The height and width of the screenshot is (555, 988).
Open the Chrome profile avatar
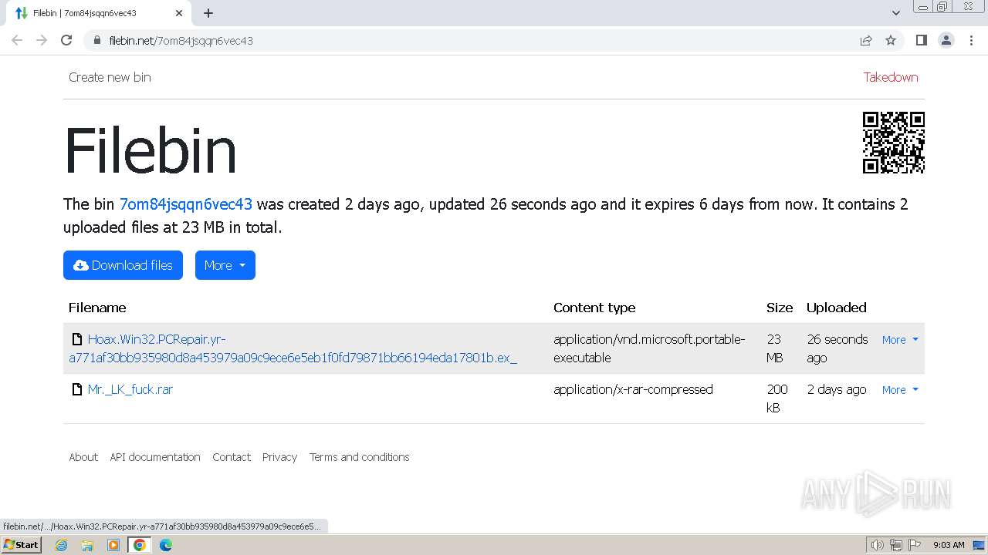point(946,40)
